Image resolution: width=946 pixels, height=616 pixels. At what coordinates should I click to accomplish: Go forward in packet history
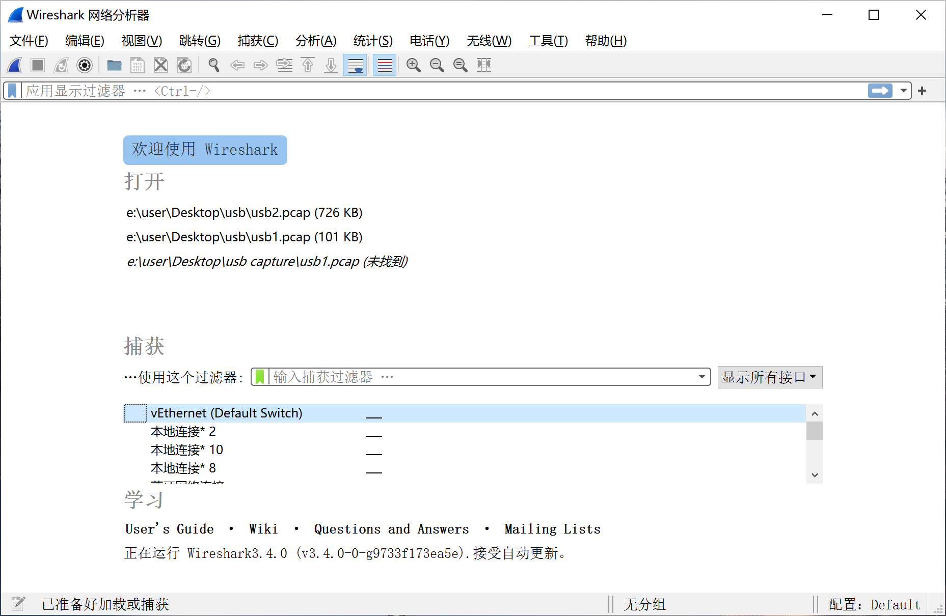(x=261, y=65)
